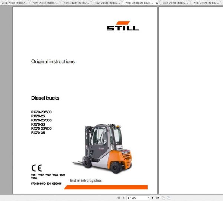The height and width of the screenshot is (201, 223).
Task: Switch to the (7321-7330) Still RX7 tab
Action: [45, 3]
